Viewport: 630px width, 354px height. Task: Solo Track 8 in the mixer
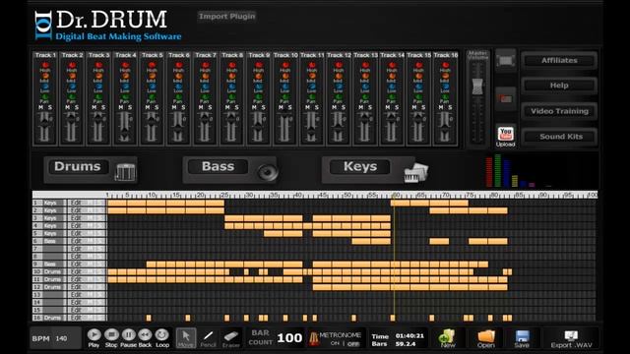pos(236,107)
